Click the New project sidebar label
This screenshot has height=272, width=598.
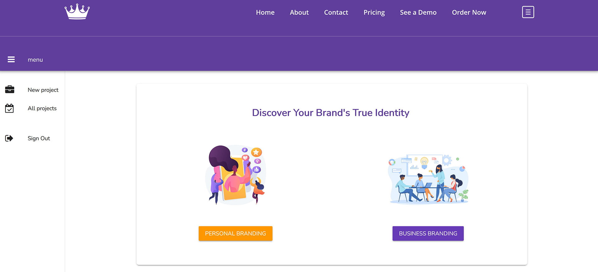[x=43, y=90]
